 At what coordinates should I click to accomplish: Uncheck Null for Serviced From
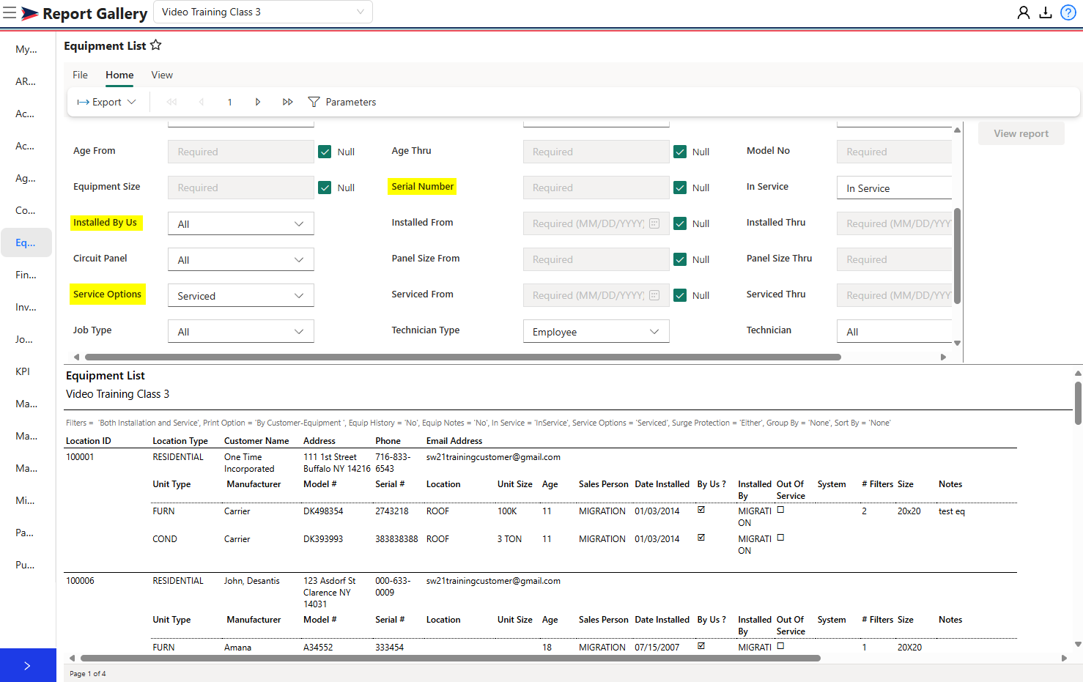pos(680,295)
